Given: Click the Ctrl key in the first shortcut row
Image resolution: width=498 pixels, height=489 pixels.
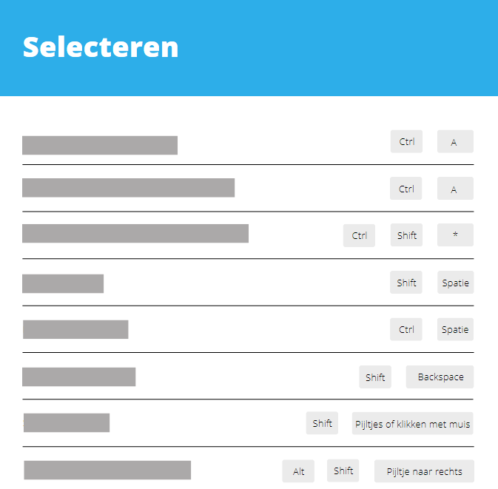Looking at the screenshot, I should coord(406,141).
